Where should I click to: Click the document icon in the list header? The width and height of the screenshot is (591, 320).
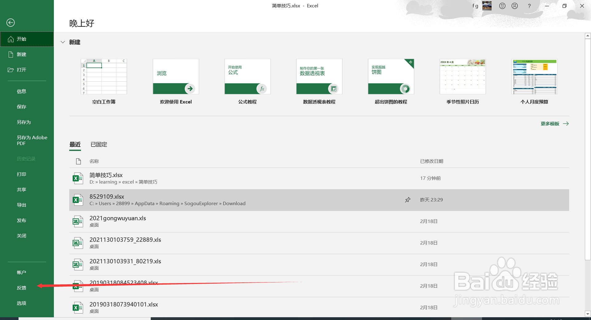point(78,161)
